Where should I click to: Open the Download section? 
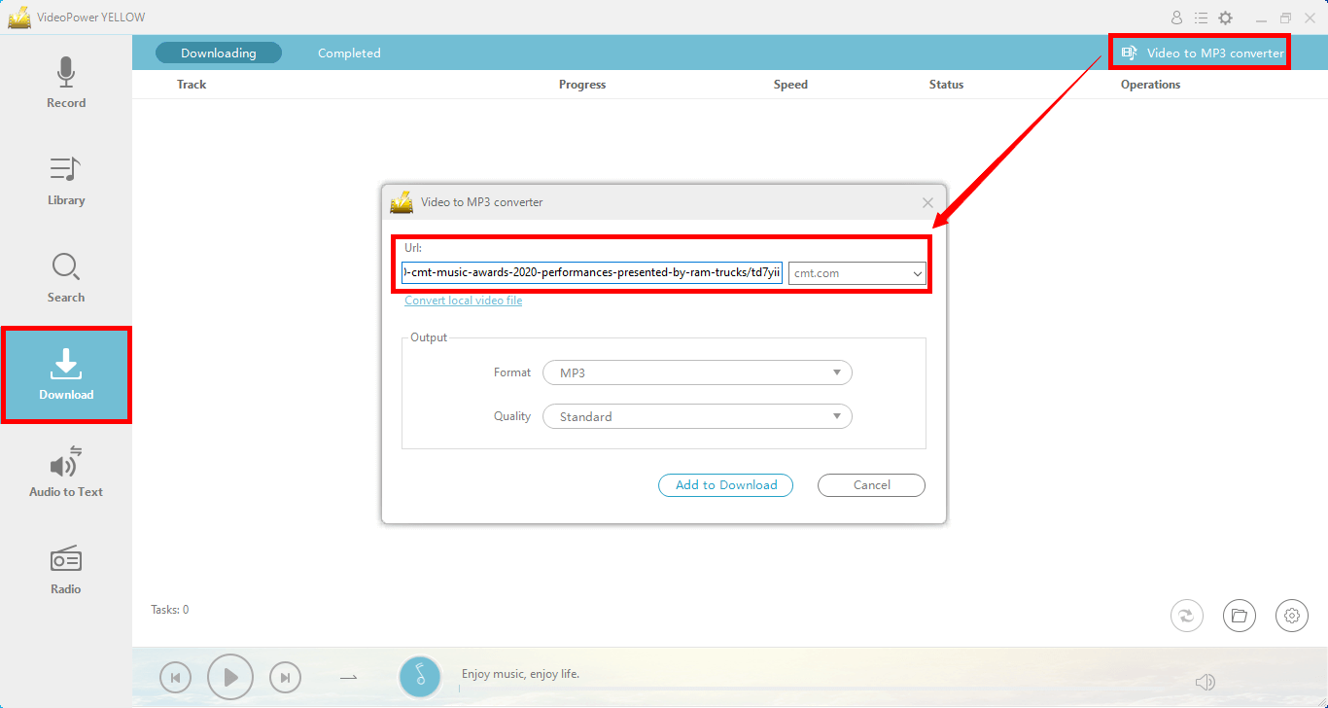tap(66, 375)
